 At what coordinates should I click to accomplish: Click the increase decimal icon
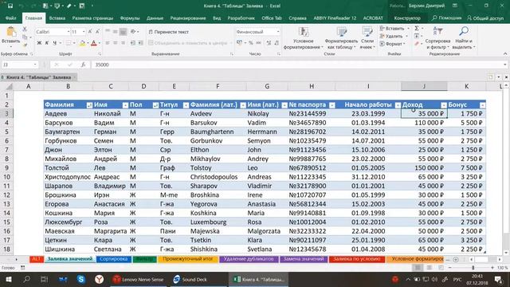coord(269,43)
